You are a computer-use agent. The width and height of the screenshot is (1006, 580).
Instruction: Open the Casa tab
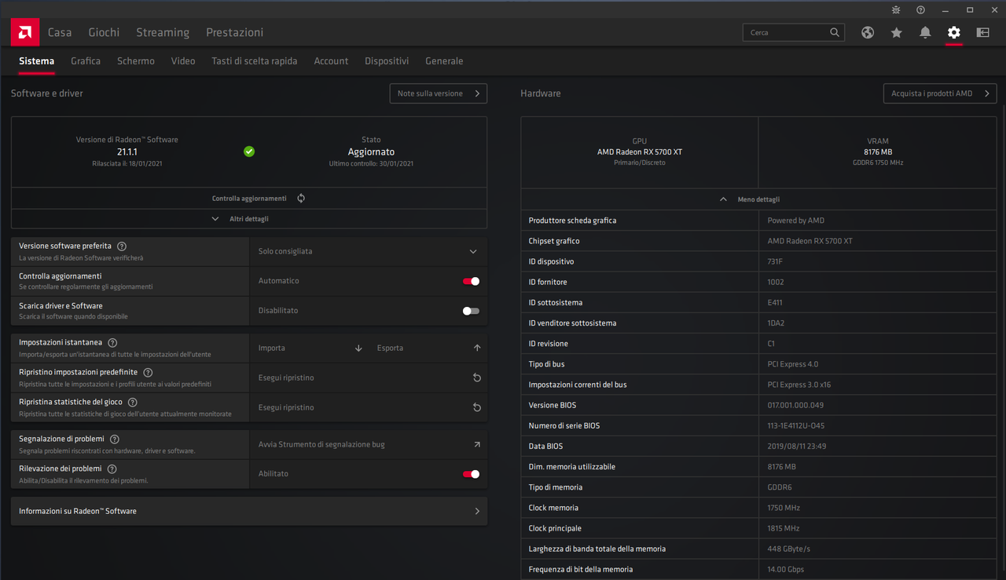[x=60, y=32]
